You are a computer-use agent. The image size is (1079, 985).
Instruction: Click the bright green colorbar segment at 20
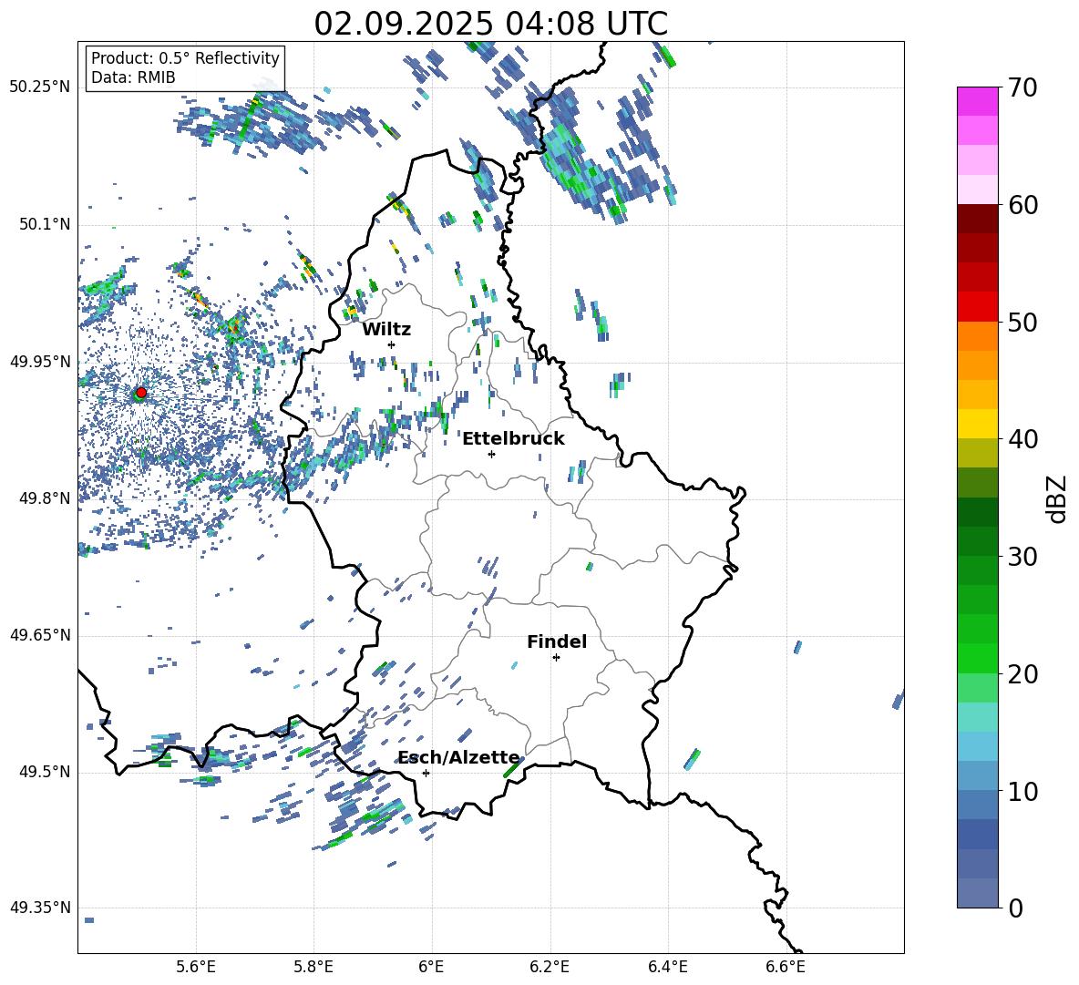pos(977,658)
